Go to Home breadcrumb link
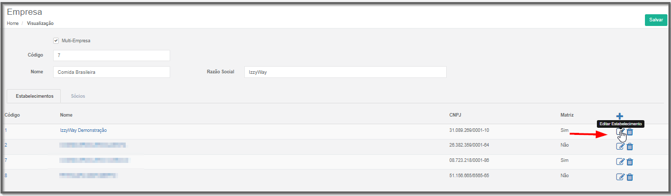This screenshot has height=196, width=671. click(x=13, y=23)
